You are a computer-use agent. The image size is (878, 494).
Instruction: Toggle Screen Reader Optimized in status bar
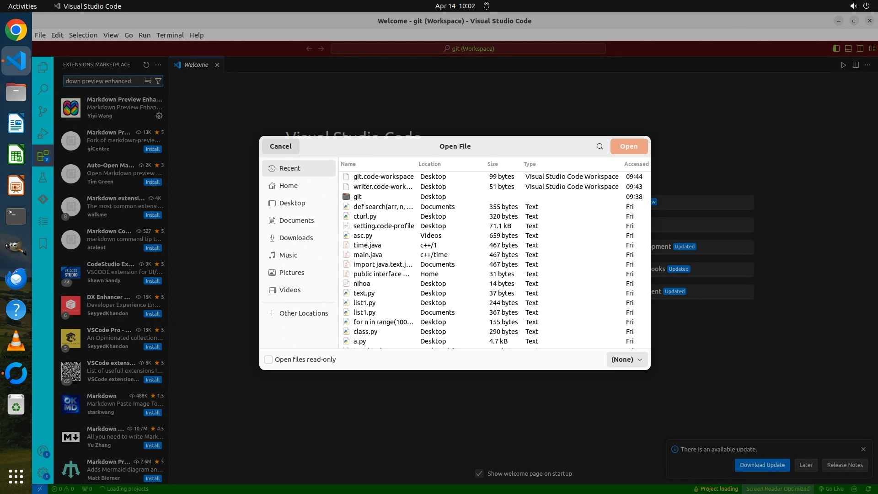[777, 489]
